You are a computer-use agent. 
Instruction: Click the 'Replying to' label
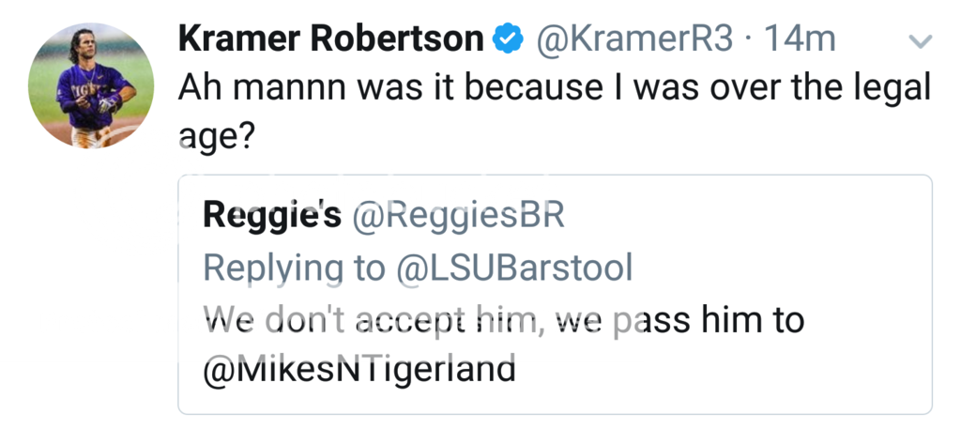[x=294, y=268]
